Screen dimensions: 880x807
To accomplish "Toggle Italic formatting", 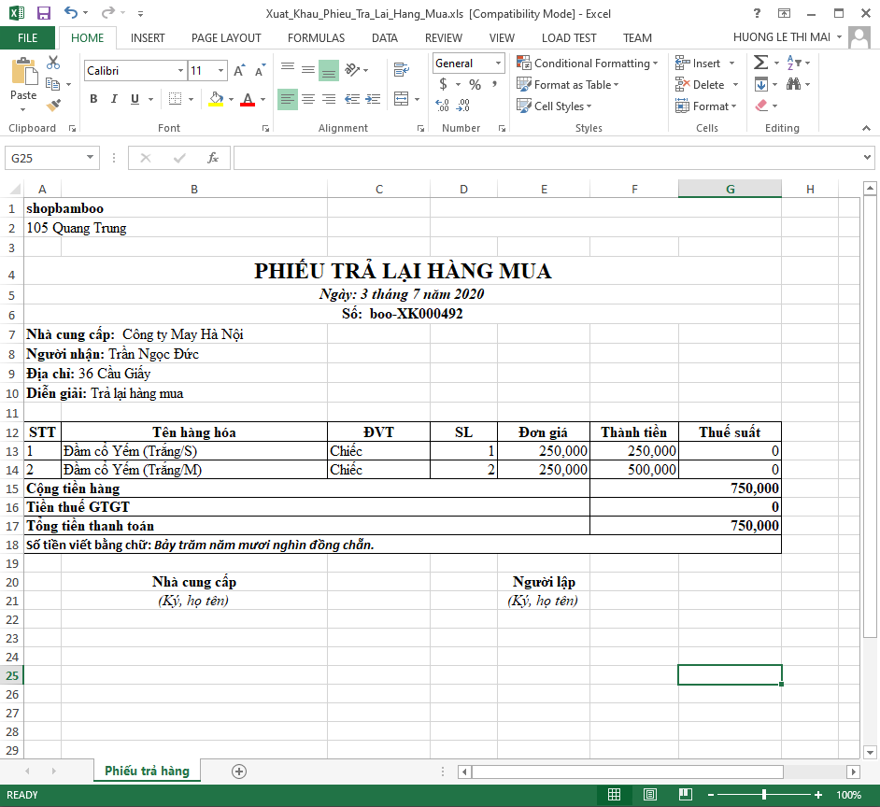I will (x=114, y=99).
